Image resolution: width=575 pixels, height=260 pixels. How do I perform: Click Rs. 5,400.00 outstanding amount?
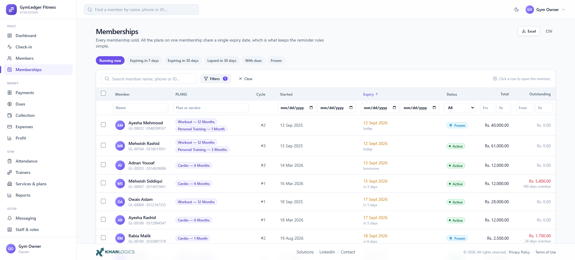point(540,181)
